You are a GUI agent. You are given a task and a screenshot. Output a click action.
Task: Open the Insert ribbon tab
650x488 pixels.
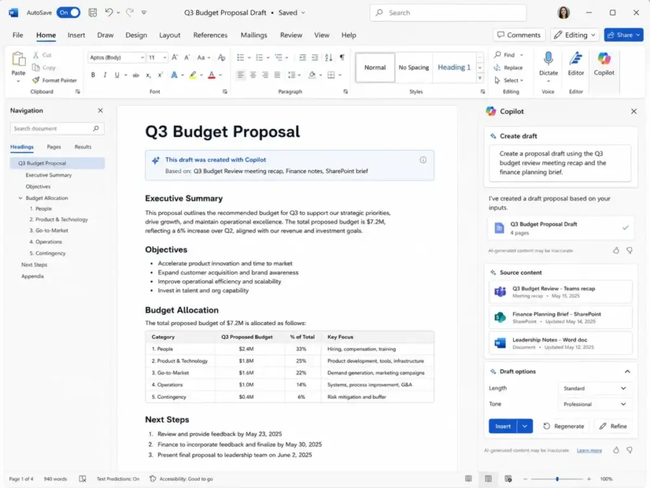(x=76, y=35)
